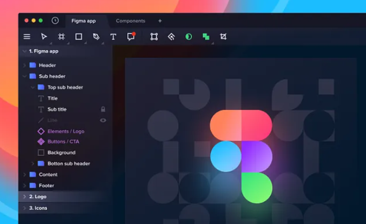Screen dimensions: 366x224
Task: Click the green boolean union squares icon
Action: point(206,37)
